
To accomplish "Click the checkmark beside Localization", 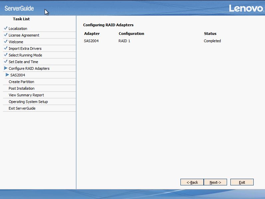I will (6, 28).
